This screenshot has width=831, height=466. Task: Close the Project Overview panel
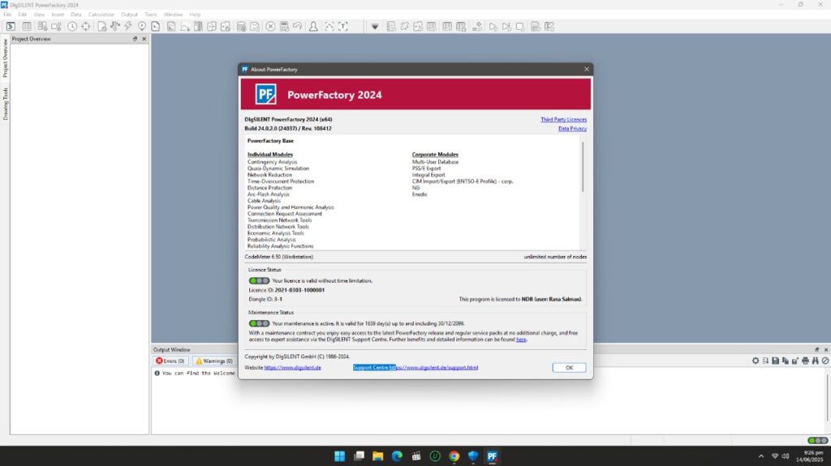(144, 39)
